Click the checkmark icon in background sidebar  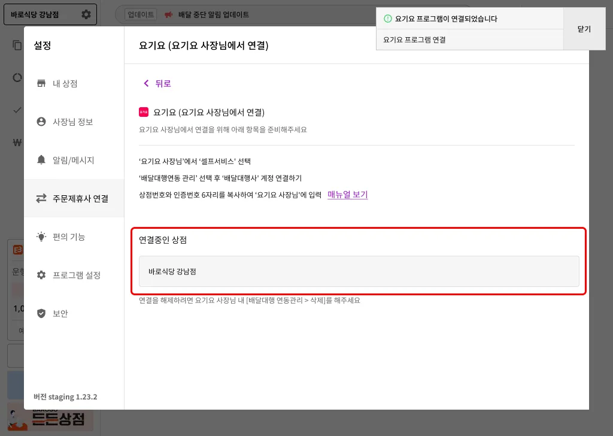(x=17, y=110)
